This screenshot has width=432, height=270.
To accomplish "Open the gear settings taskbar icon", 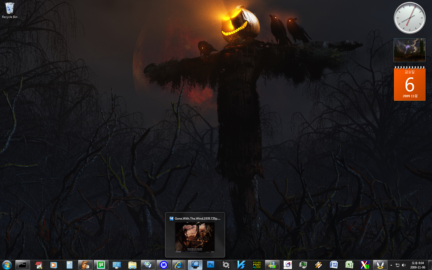I will click(226, 265).
